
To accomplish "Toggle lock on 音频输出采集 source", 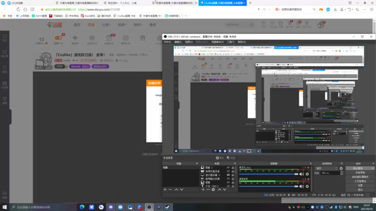I will click(233, 179).
